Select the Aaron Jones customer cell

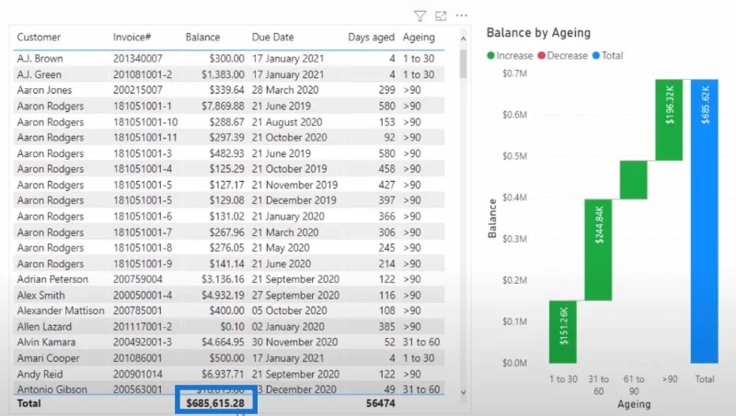coord(44,90)
